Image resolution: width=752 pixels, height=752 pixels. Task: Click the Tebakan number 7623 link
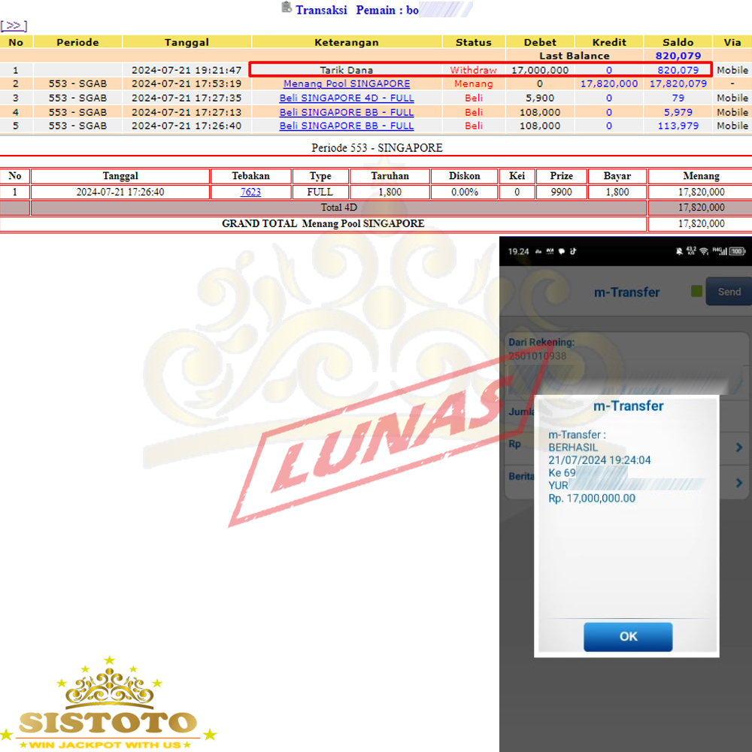click(x=250, y=192)
